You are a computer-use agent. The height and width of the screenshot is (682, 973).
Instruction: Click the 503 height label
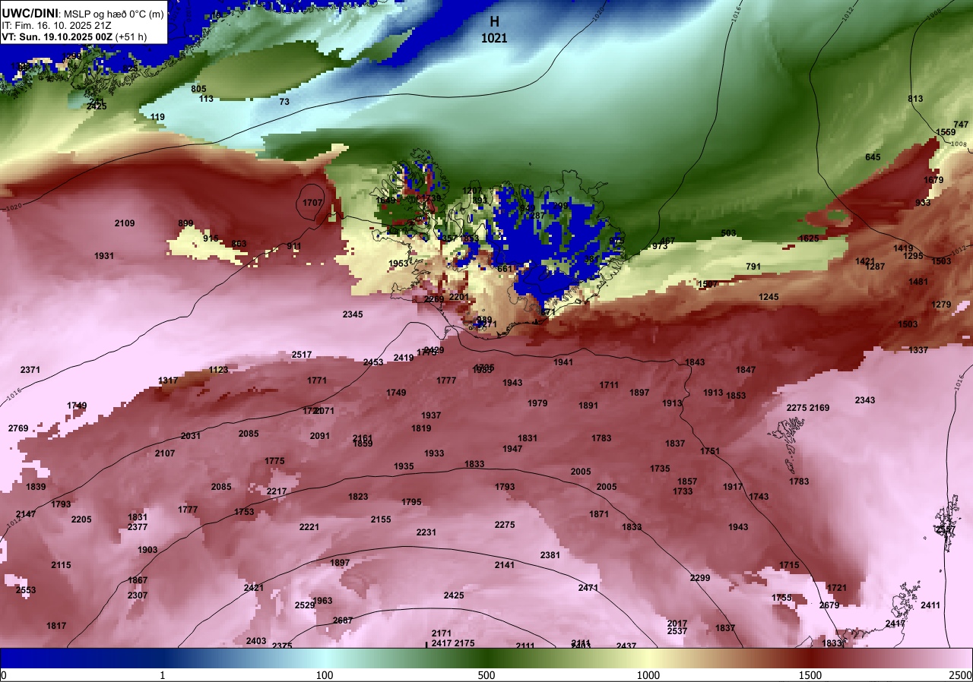[728, 233]
